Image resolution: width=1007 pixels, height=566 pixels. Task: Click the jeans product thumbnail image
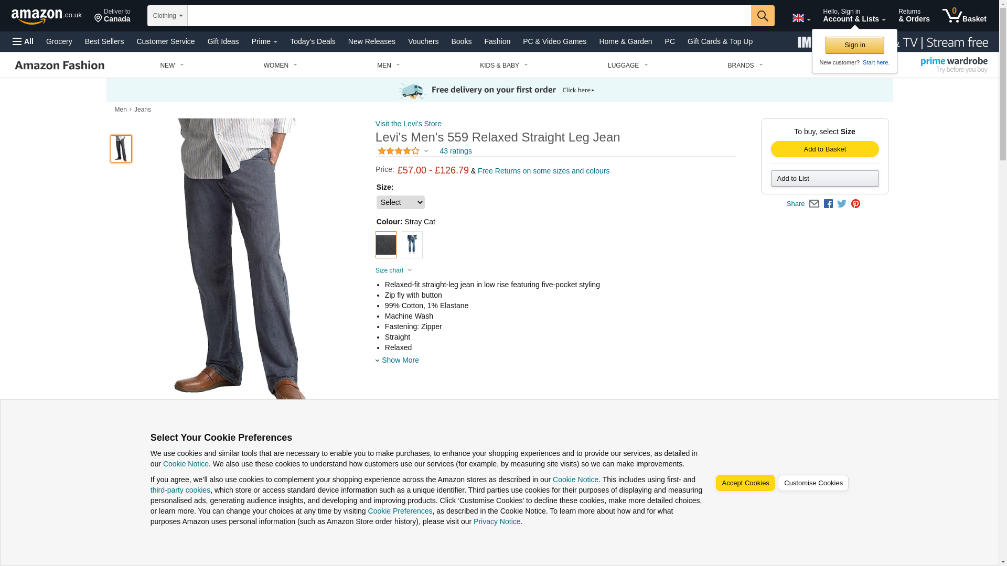coord(121,149)
